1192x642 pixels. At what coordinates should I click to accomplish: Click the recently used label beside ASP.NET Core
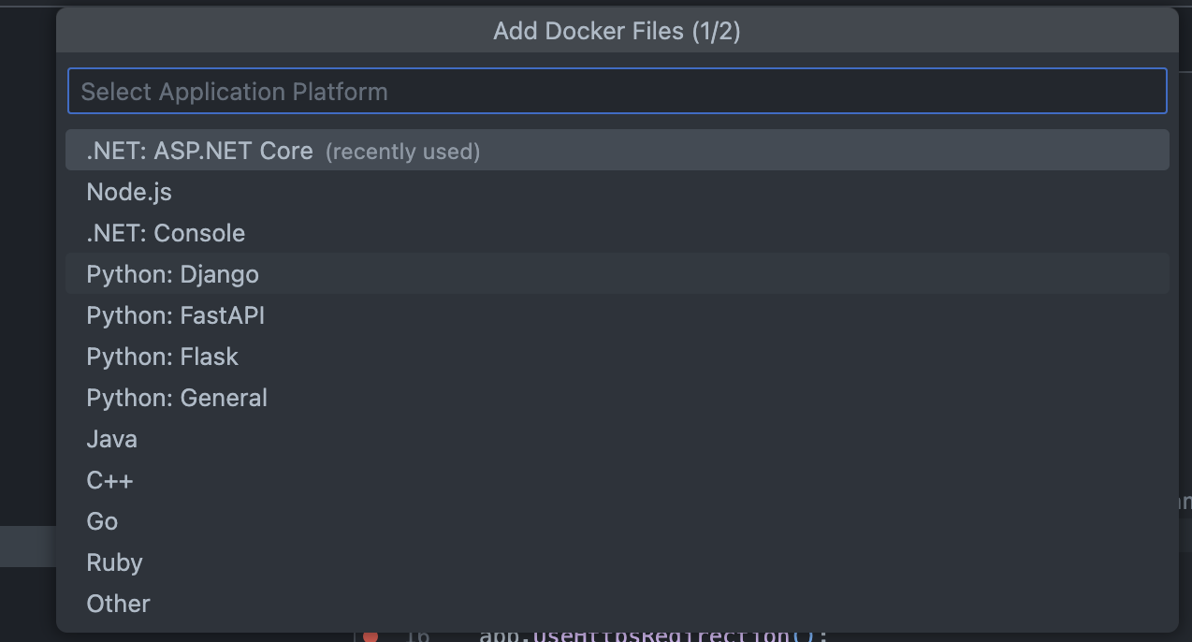pyautogui.click(x=402, y=151)
